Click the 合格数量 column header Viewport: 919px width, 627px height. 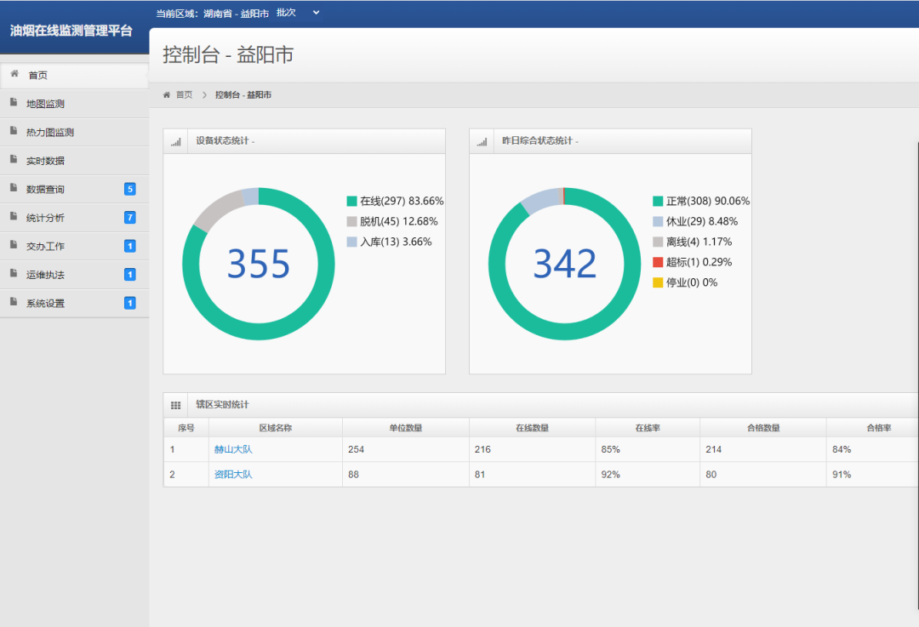pos(763,428)
